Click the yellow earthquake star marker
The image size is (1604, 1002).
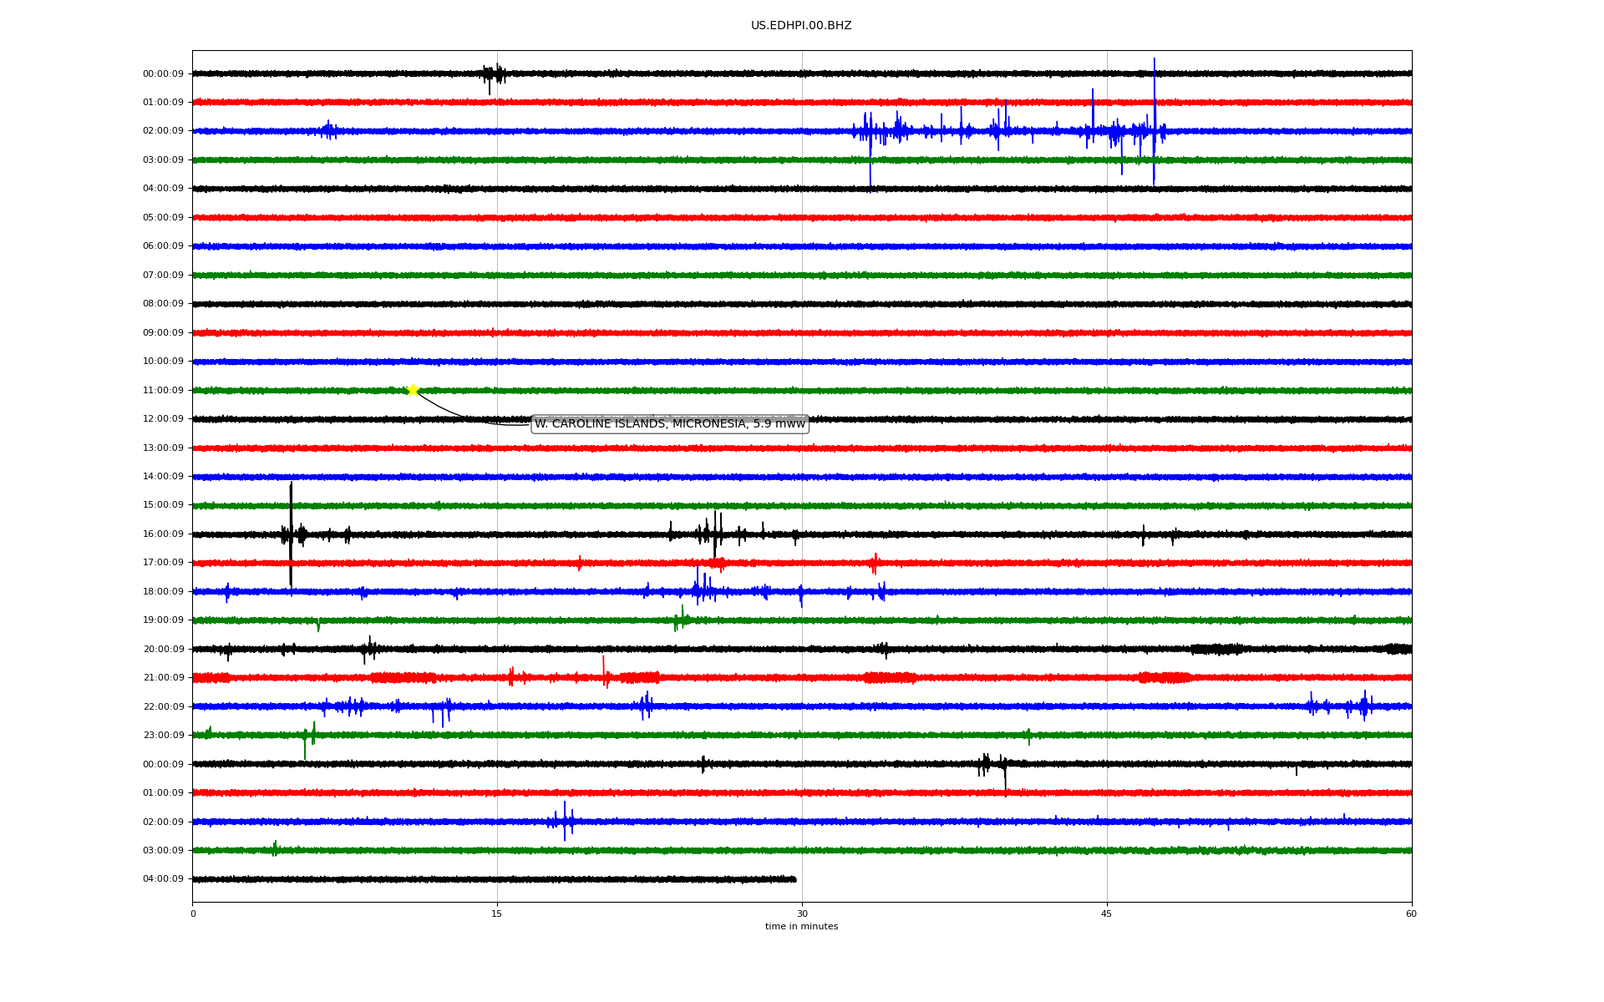pyautogui.click(x=413, y=390)
